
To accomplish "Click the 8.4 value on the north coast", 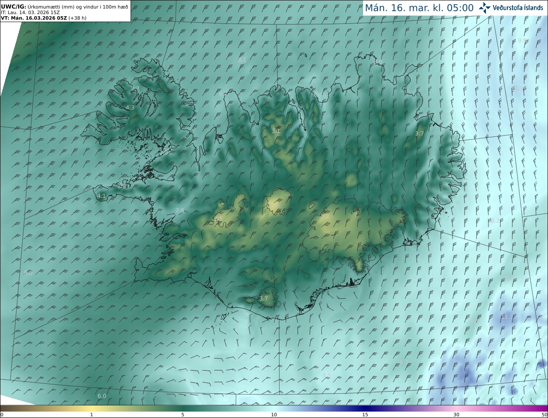I will (318, 94).
